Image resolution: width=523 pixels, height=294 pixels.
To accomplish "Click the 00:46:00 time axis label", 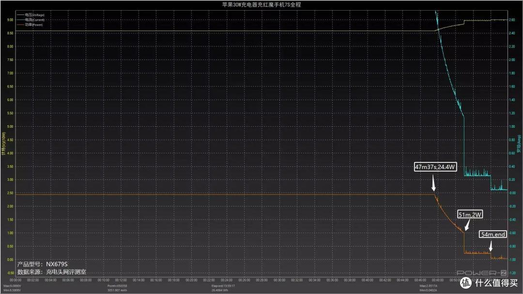I will (x=420, y=280).
